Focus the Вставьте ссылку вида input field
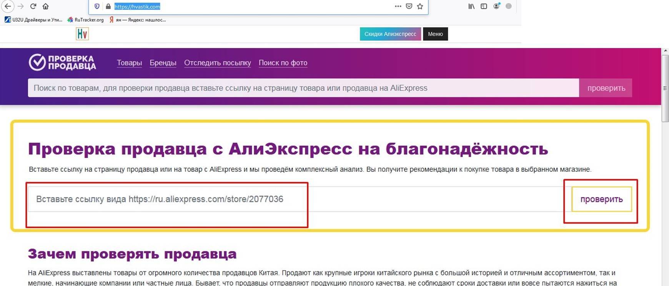The image size is (669, 286). pos(299,199)
